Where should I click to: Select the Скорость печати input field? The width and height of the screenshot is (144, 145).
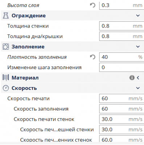pyautogui.click(x=122, y=99)
